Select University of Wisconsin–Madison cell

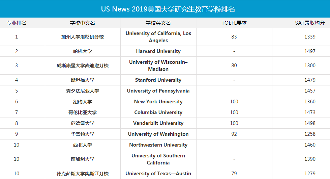pos(158,66)
